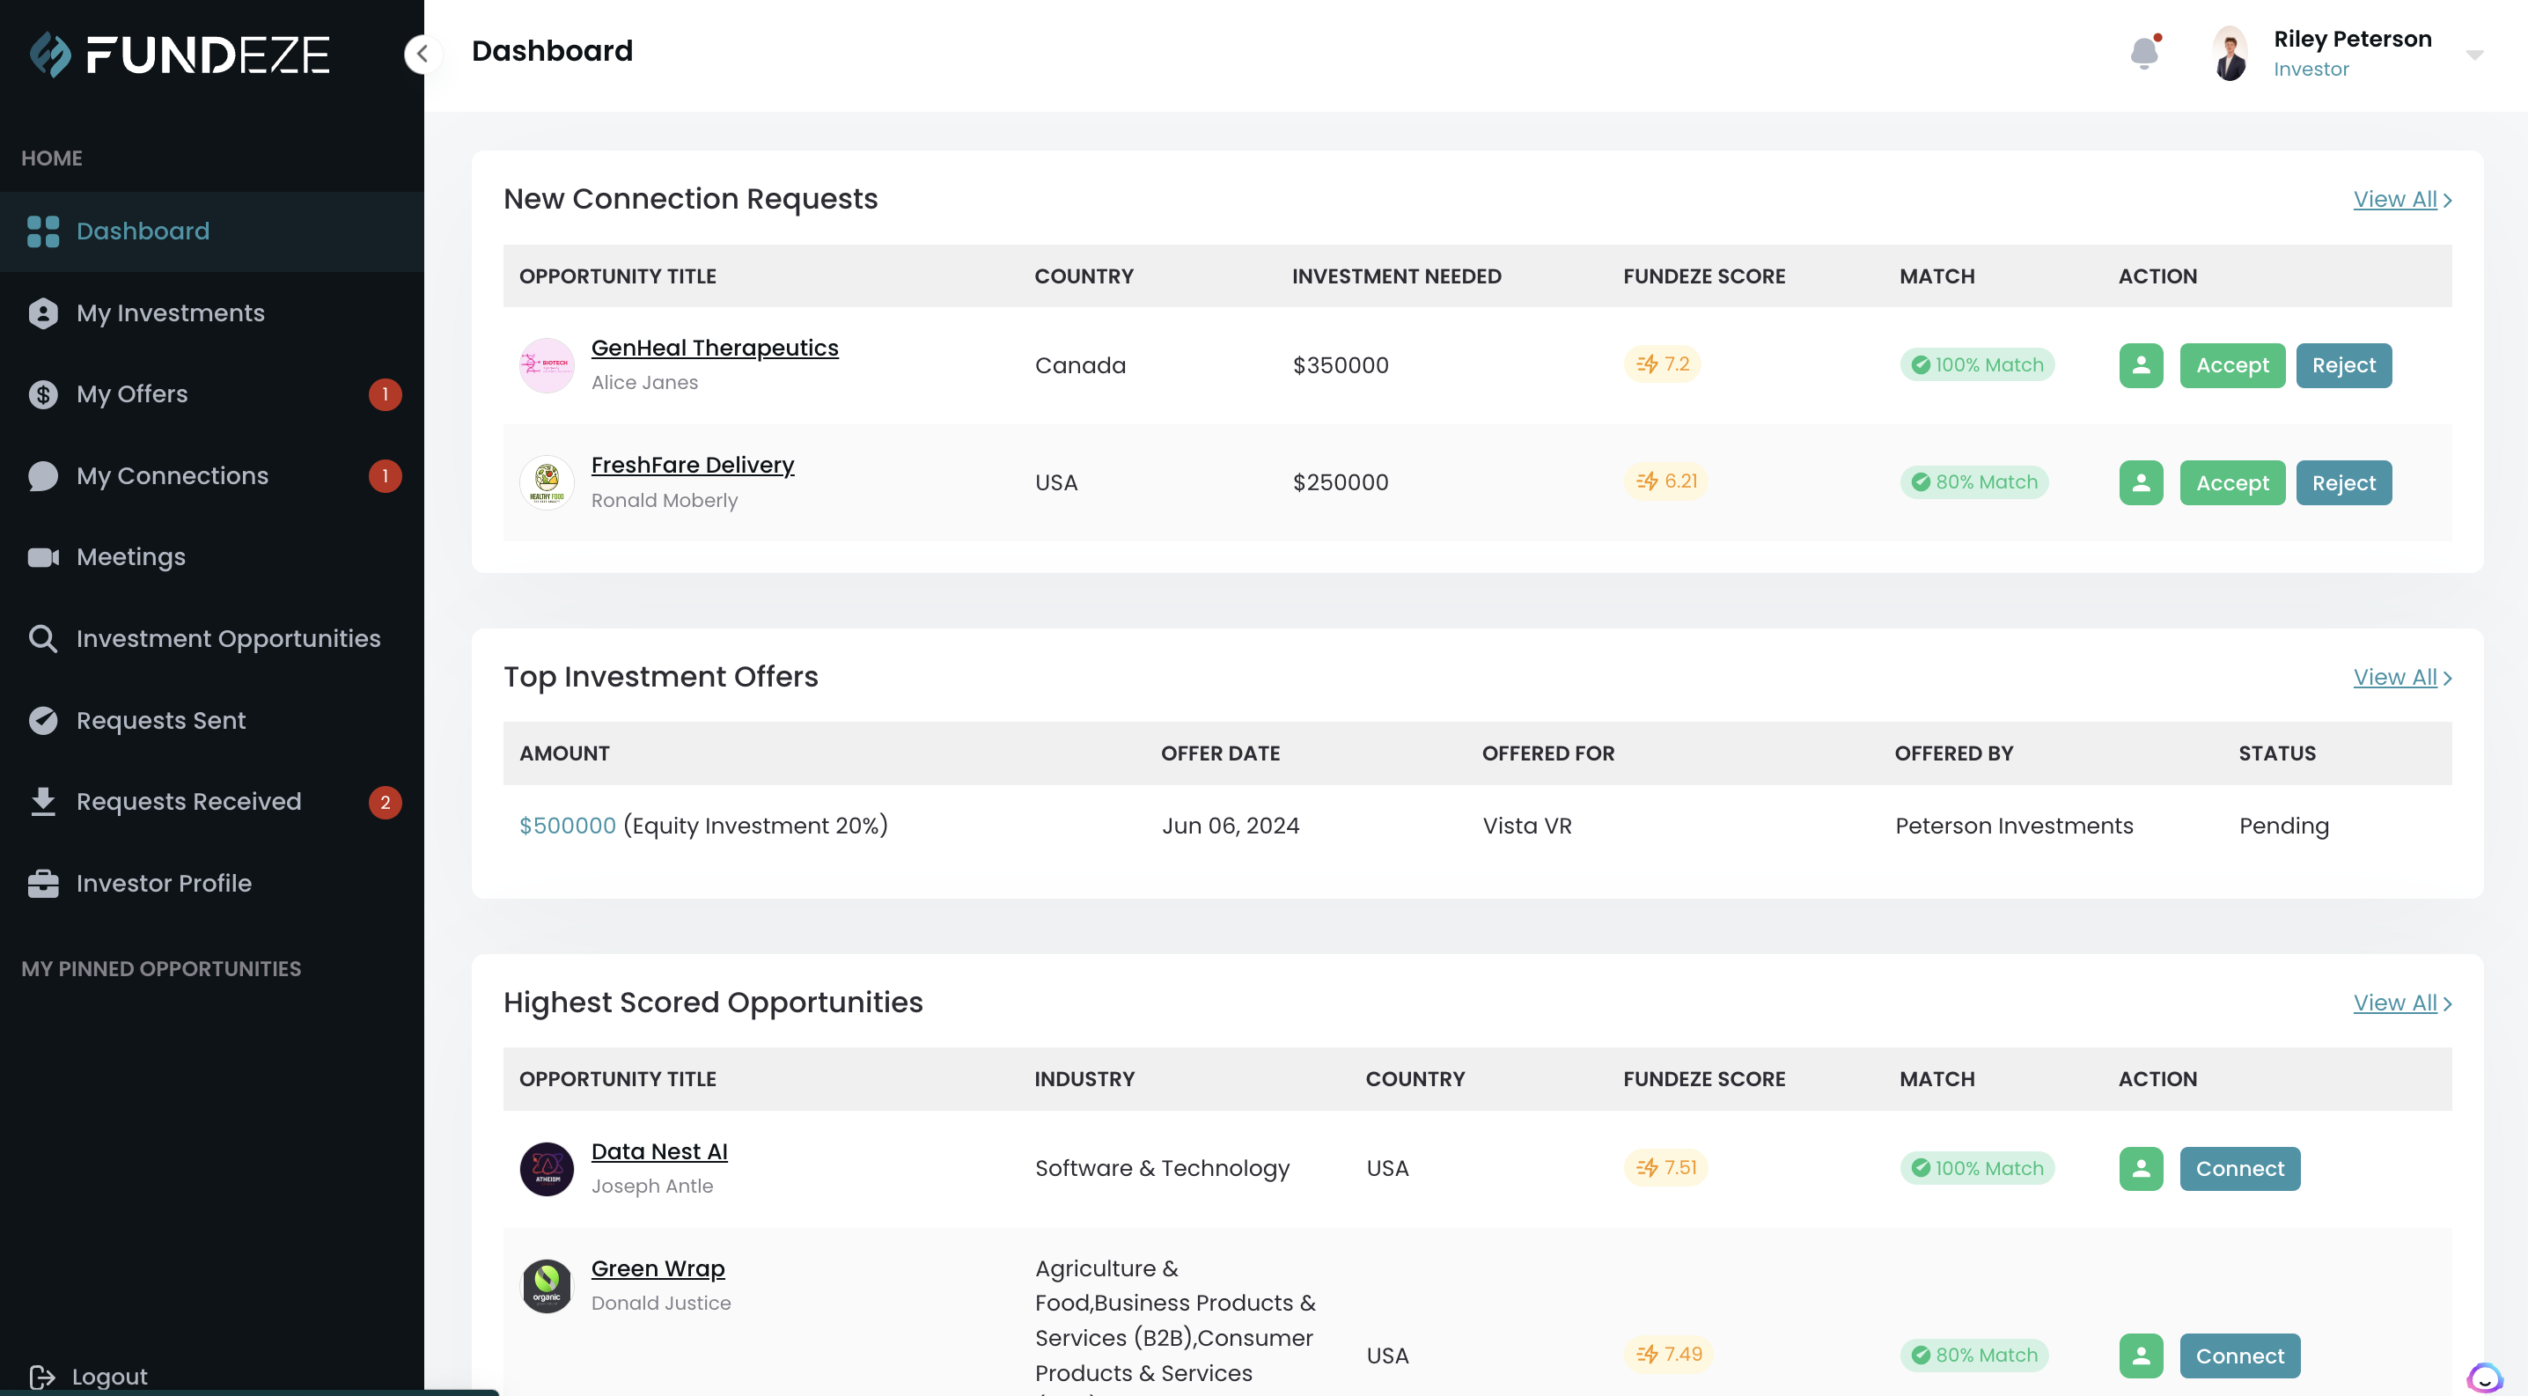Open My Investments menu item
Image resolution: width=2528 pixels, height=1396 pixels.
point(171,313)
